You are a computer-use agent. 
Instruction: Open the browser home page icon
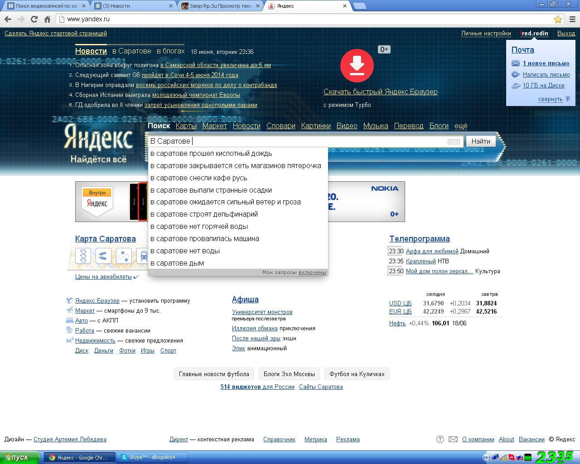[47, 19]
